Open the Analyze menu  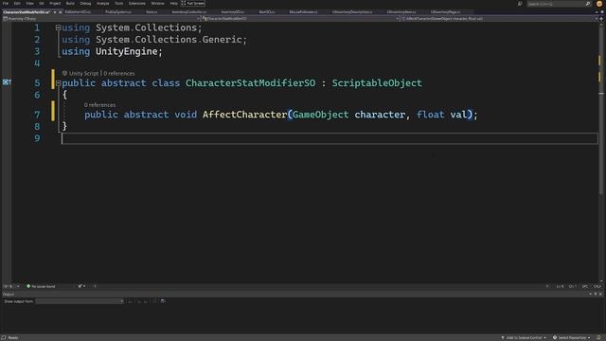click(103, 3)
